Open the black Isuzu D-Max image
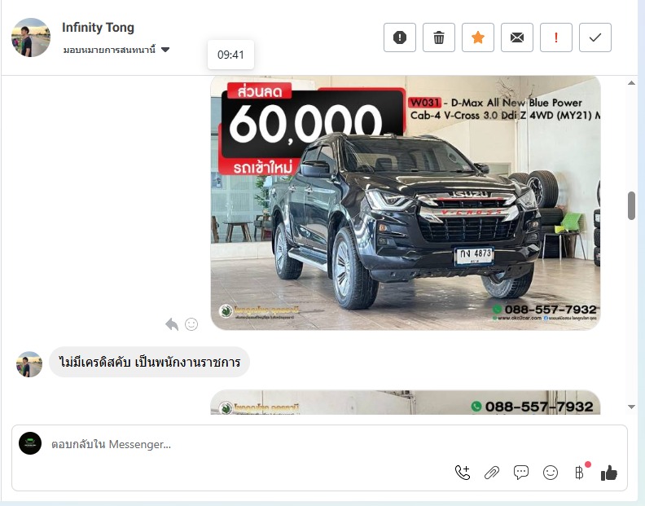This screenshot has height=506, width=645. point(406,203)
